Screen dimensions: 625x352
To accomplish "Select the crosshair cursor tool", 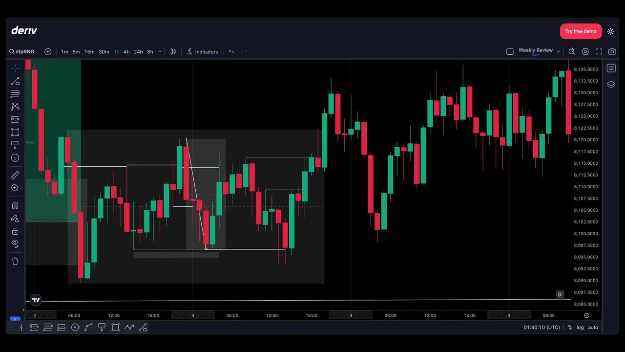I will point(15,68).
